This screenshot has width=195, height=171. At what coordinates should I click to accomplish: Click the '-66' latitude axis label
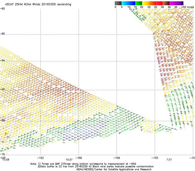2,89
